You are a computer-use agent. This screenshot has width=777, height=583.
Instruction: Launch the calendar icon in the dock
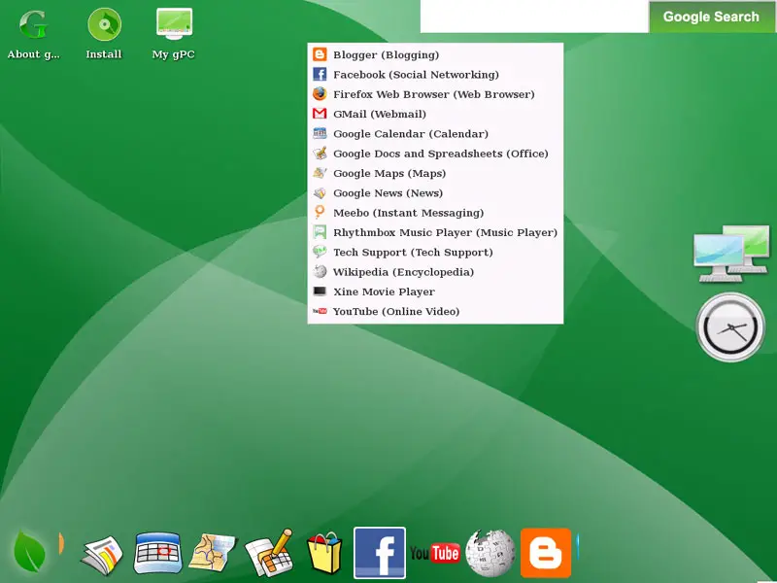158,553
